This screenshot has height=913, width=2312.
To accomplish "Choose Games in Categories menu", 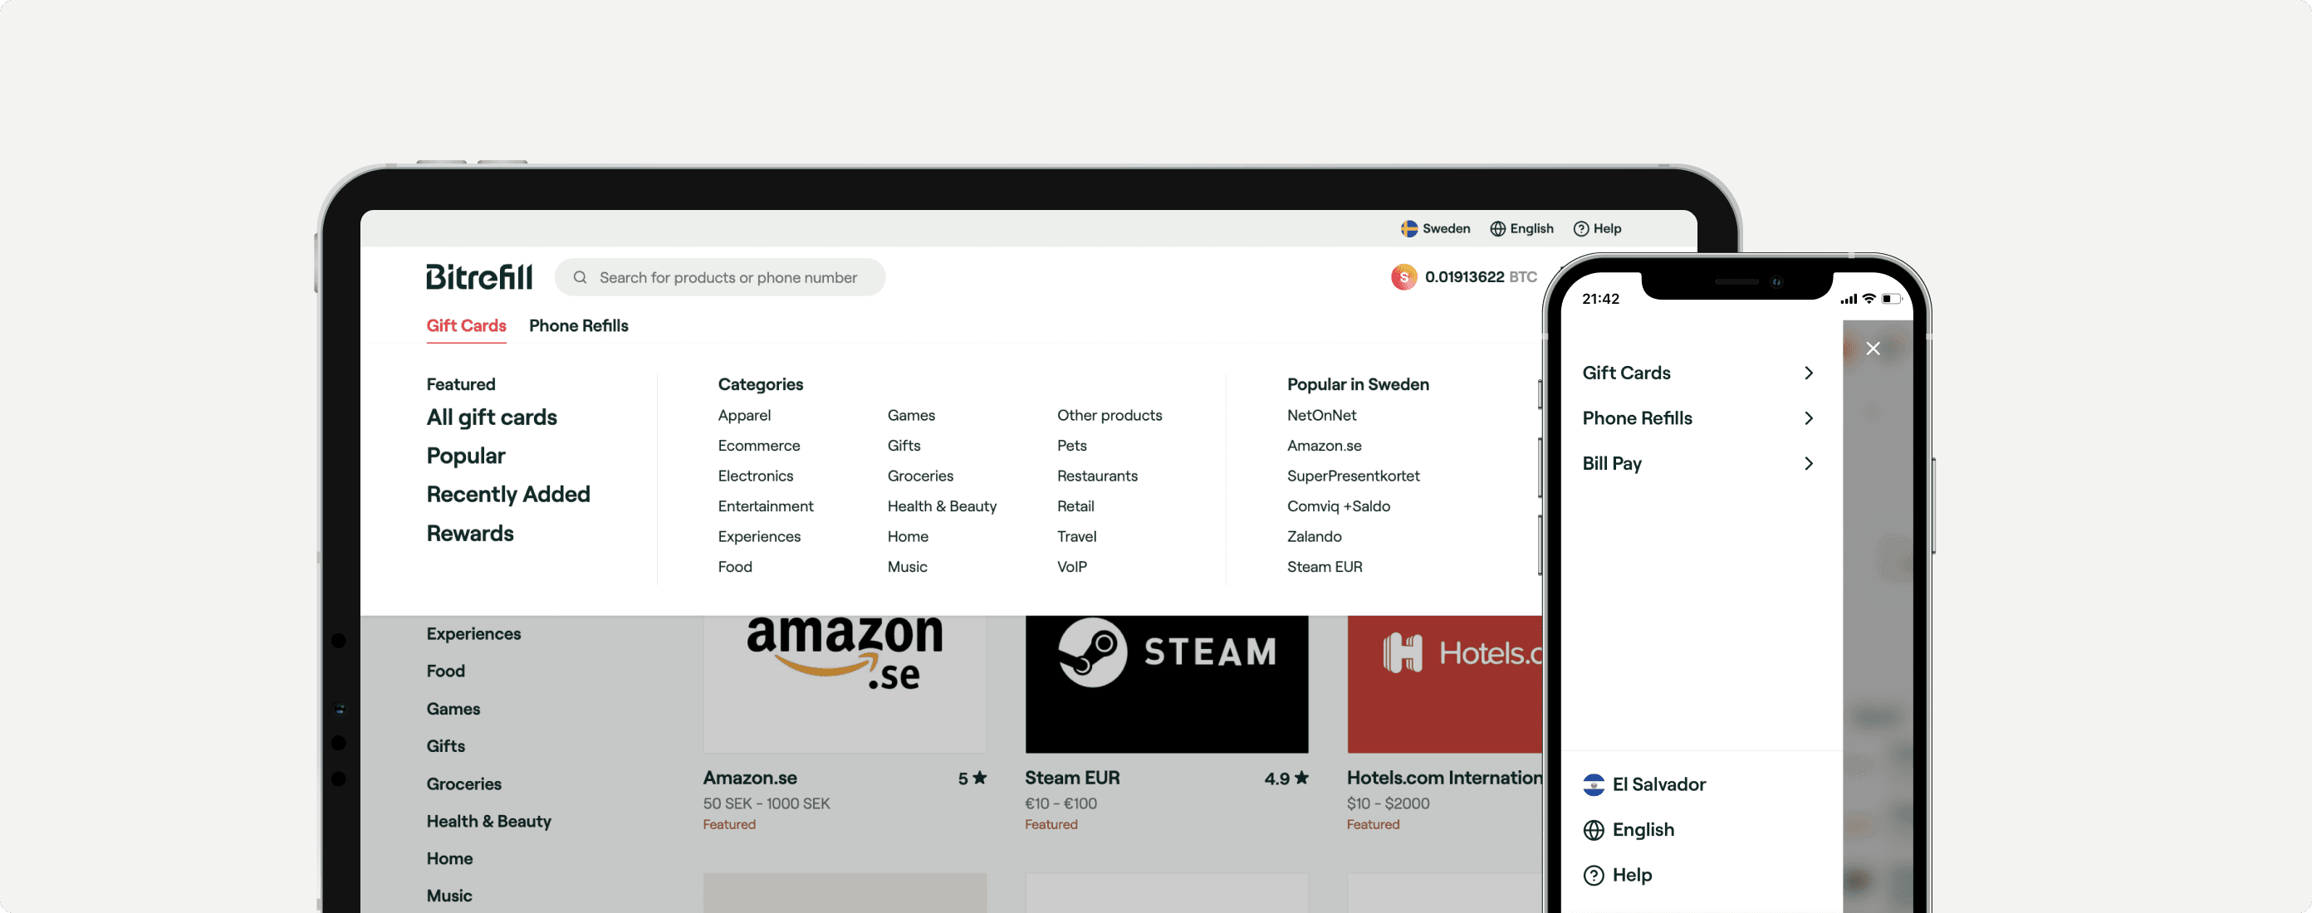I will 911,416.
